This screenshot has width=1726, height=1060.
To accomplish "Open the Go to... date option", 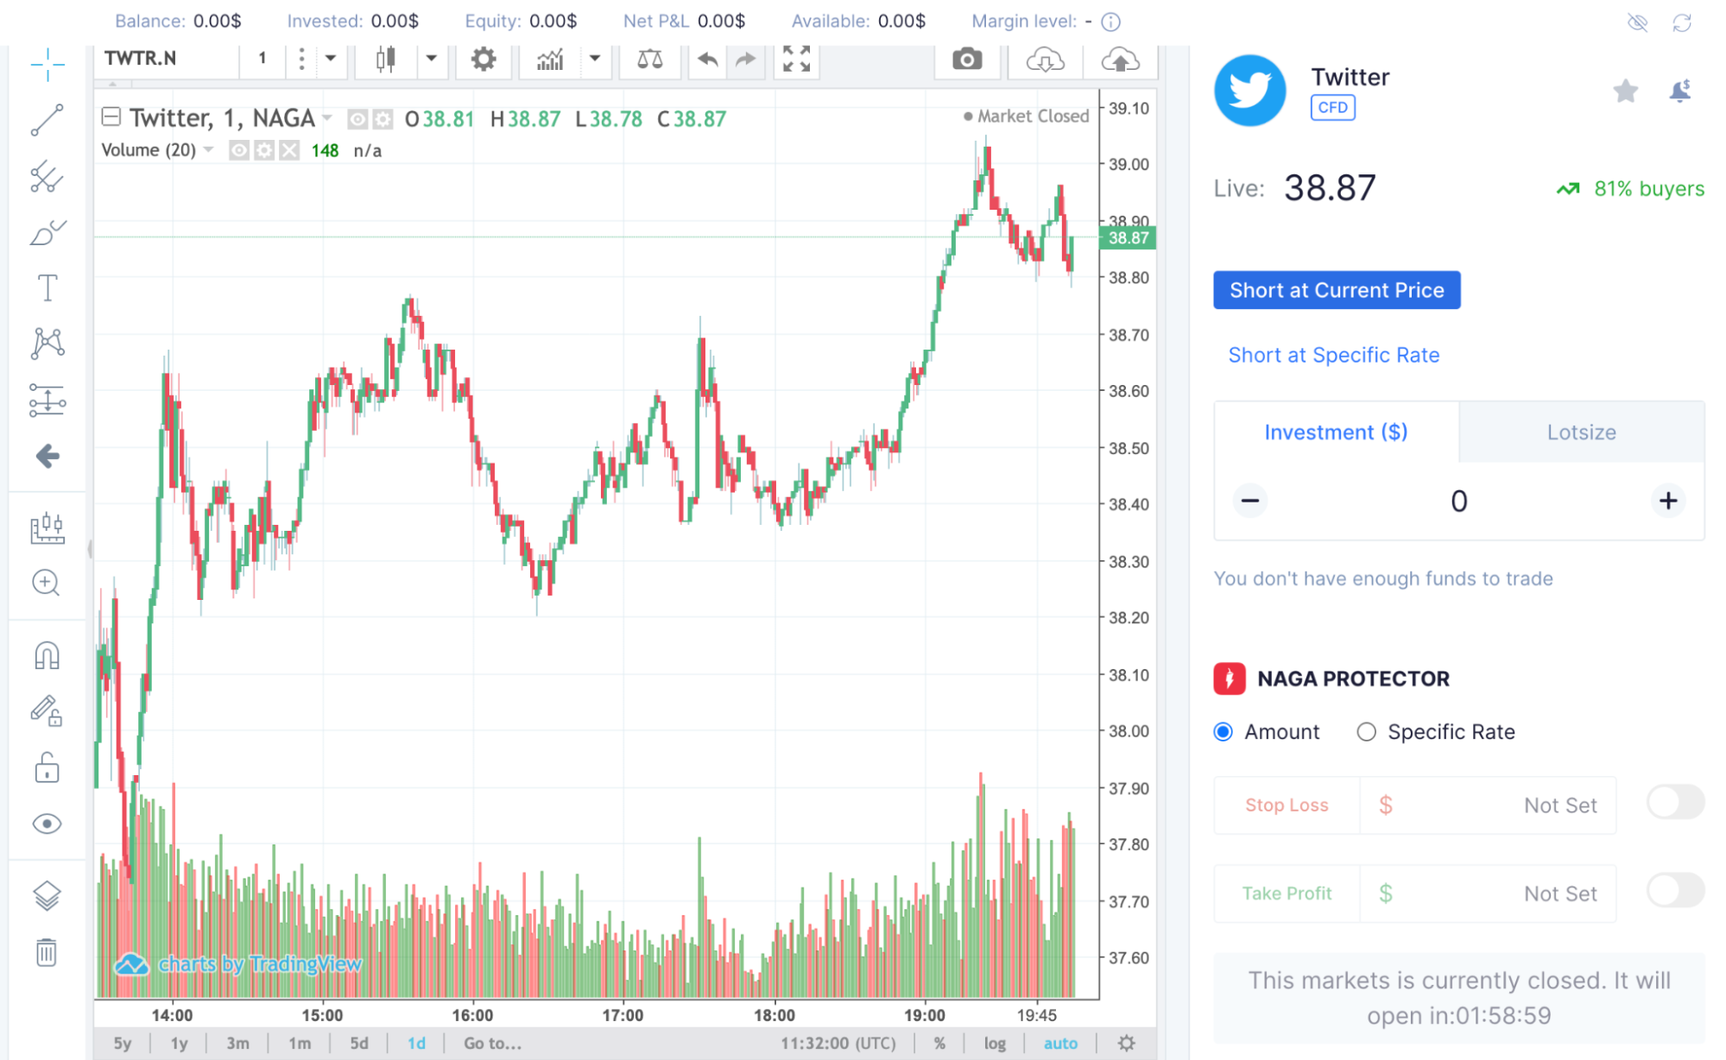I will [x=492, y=1043].
